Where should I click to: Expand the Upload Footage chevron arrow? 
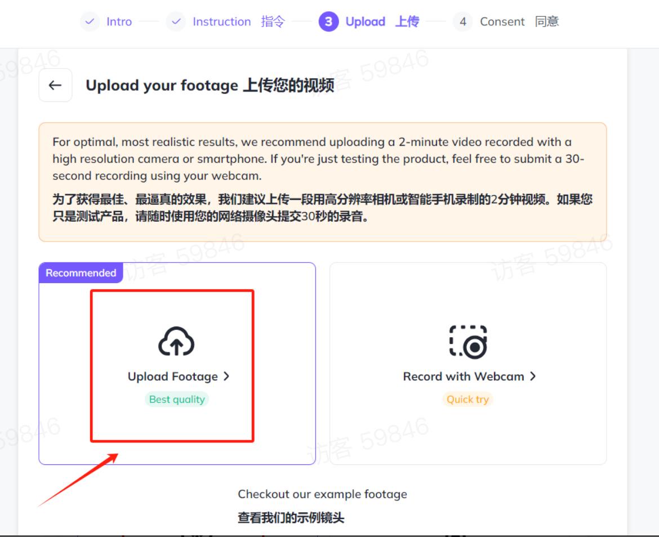pyautogui.click(x=226, y=376)
